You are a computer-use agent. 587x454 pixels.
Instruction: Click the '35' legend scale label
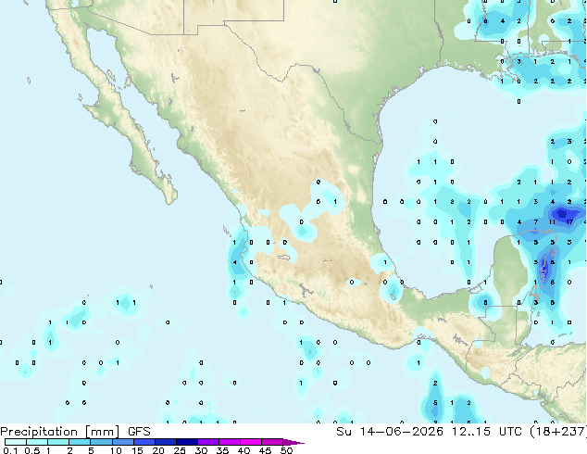coord(222,450)
